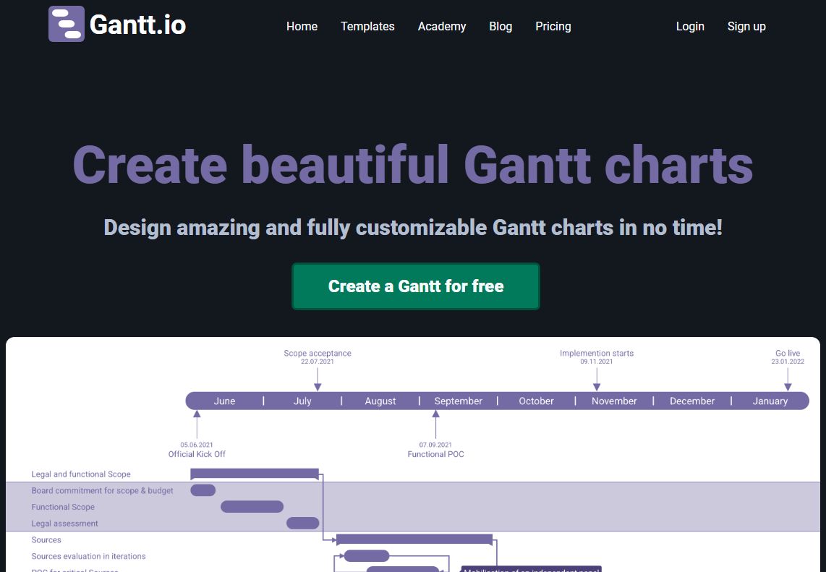Click the Sources evaluation in iterations task bar
The image size is (826, 572).
tap(366, 555)
